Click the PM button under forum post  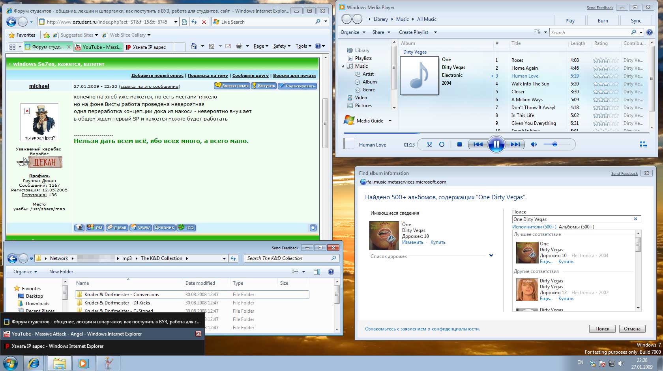(95, 228)
